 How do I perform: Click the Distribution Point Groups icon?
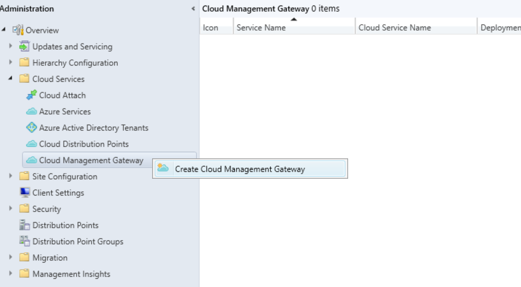click(x=24, y=241)
